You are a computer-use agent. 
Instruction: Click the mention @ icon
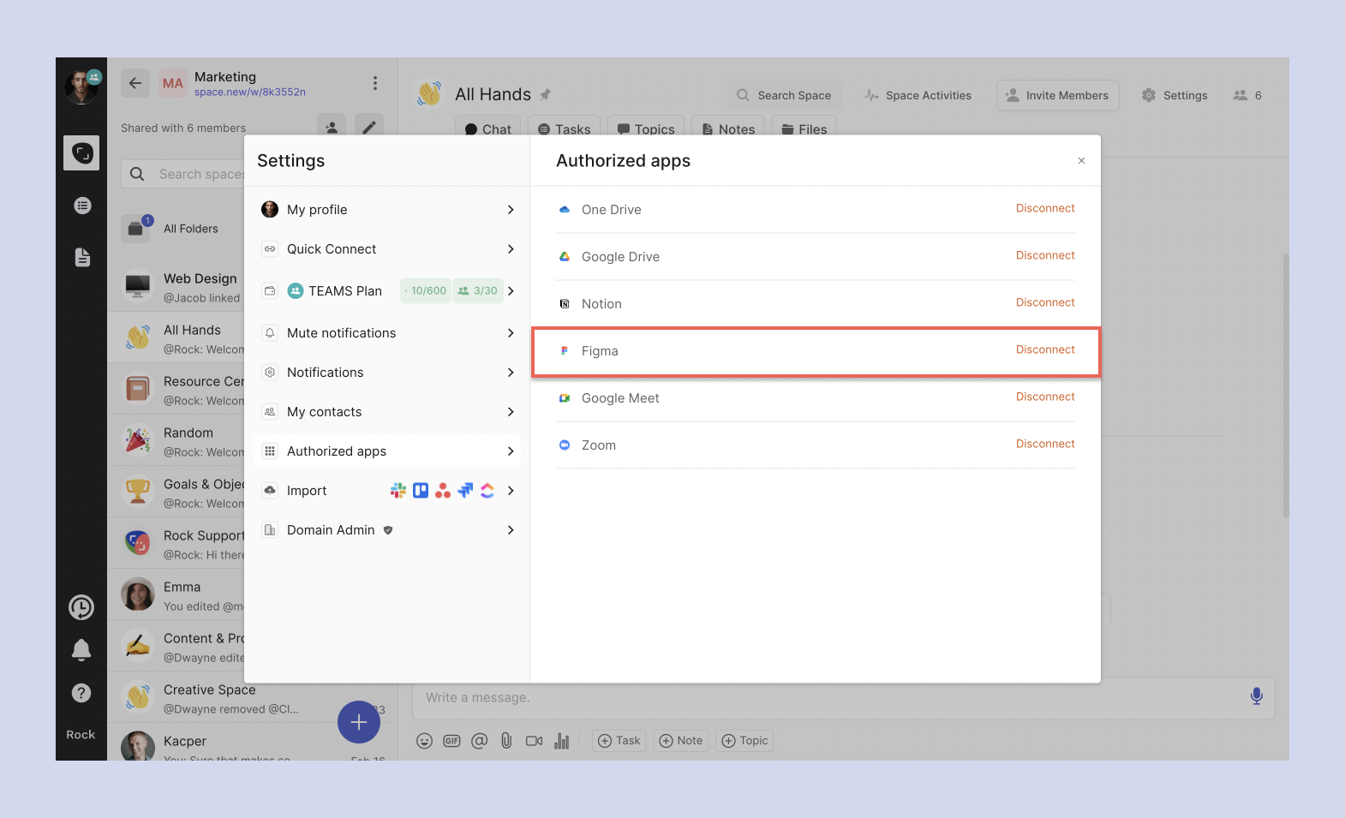tap(479, 741)
